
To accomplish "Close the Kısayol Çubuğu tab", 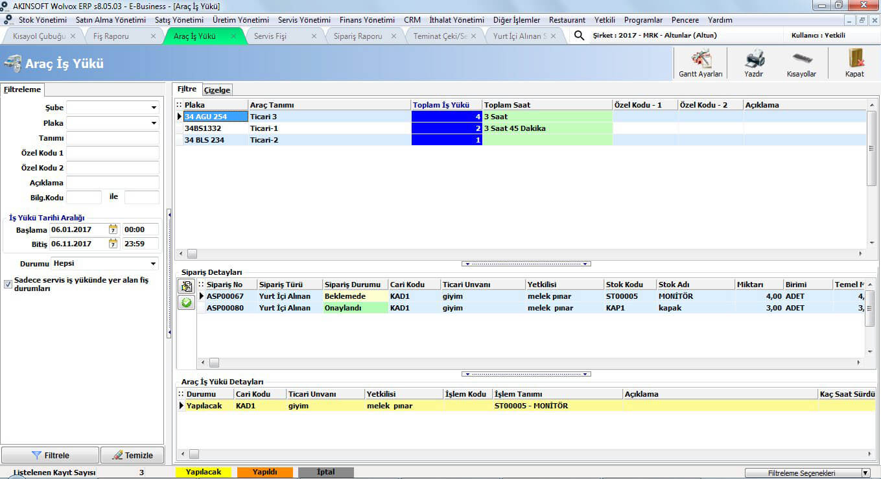I will click(73, 36).
